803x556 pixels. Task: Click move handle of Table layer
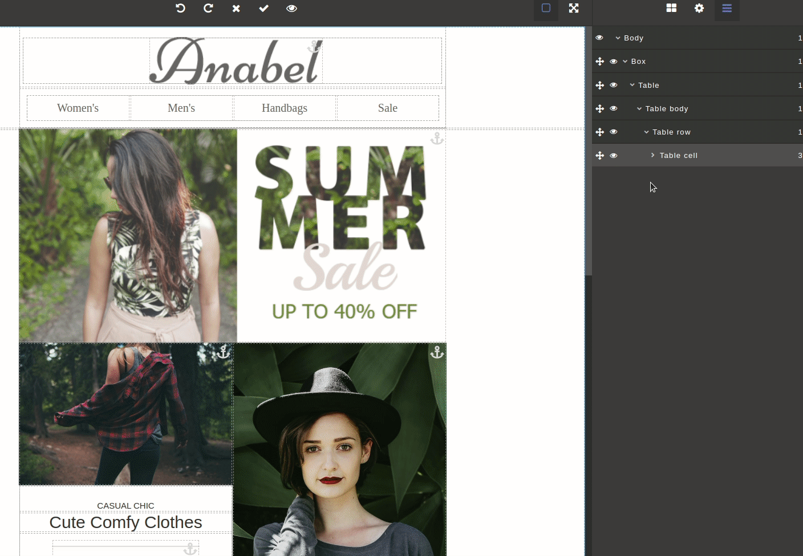(599, 85)
